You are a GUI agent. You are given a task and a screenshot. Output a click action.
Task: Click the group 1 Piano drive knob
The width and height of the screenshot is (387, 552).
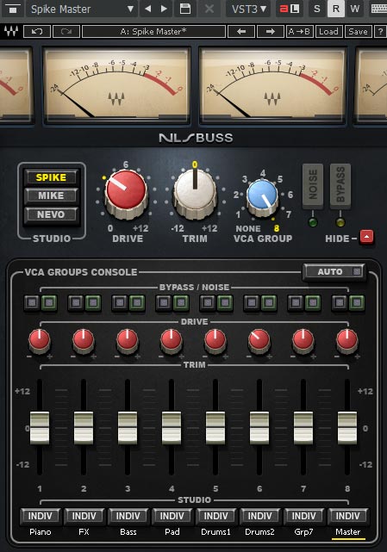(40, 340)
